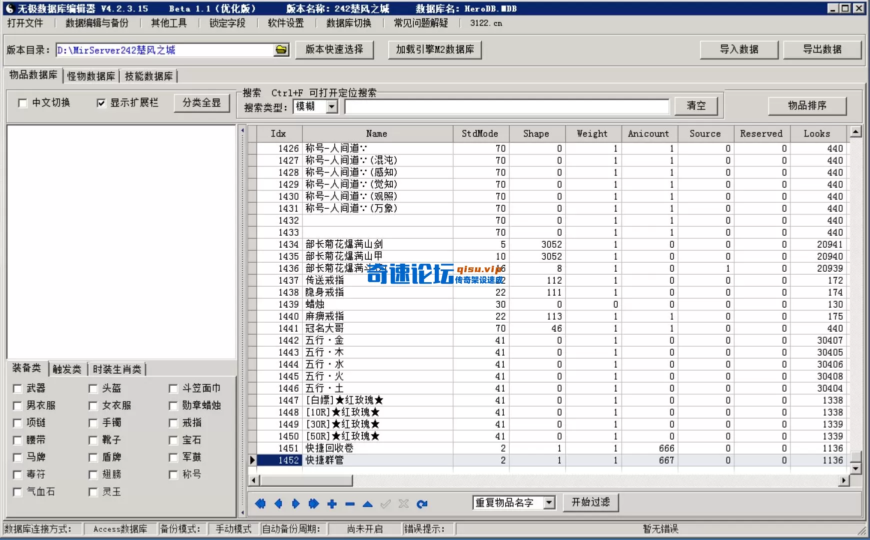Viewport: 870px width, 540px height.
Task: Click the refresh record icon
Action: pyautogui.click(x=422, y=504)
